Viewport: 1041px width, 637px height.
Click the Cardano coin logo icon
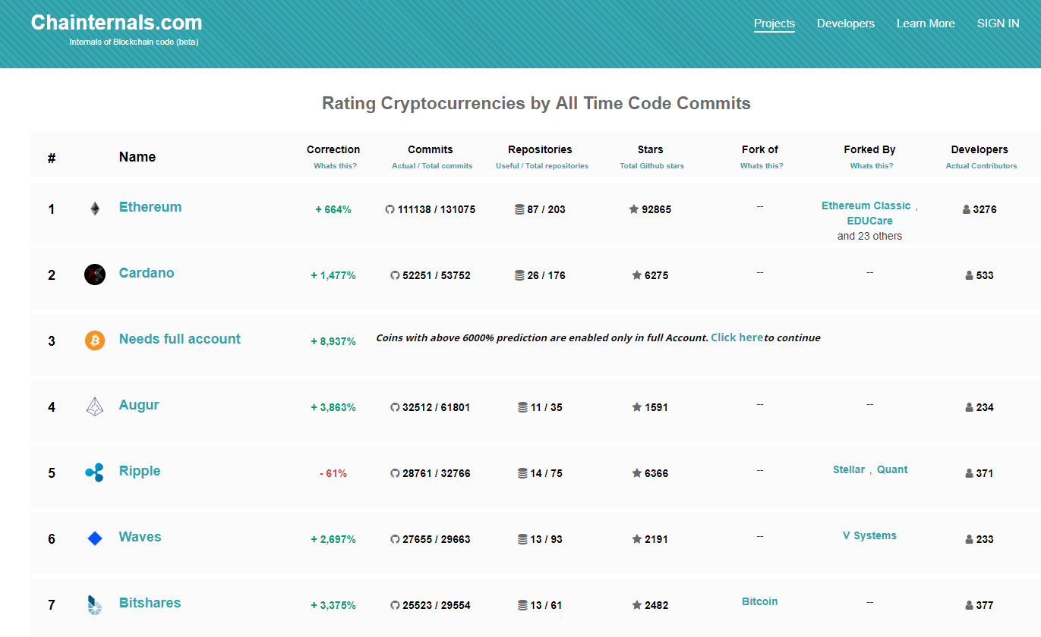pos(95,275)
